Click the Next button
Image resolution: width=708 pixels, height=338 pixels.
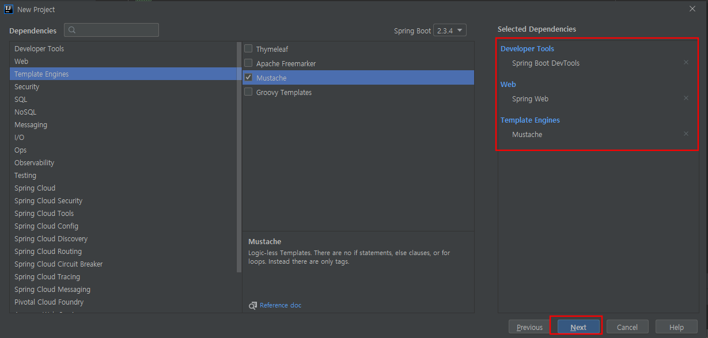(x=578, y=327)
